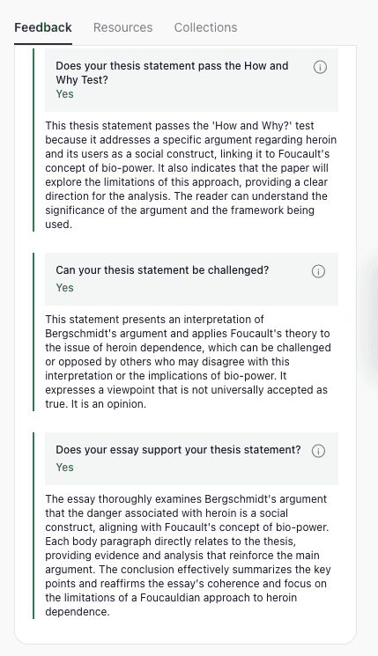Click the paragraph explaining the How and Why test

coord(191,175)
